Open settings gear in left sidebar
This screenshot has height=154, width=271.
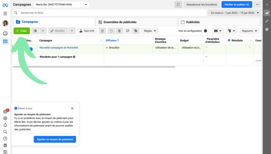tap(5, 118)
